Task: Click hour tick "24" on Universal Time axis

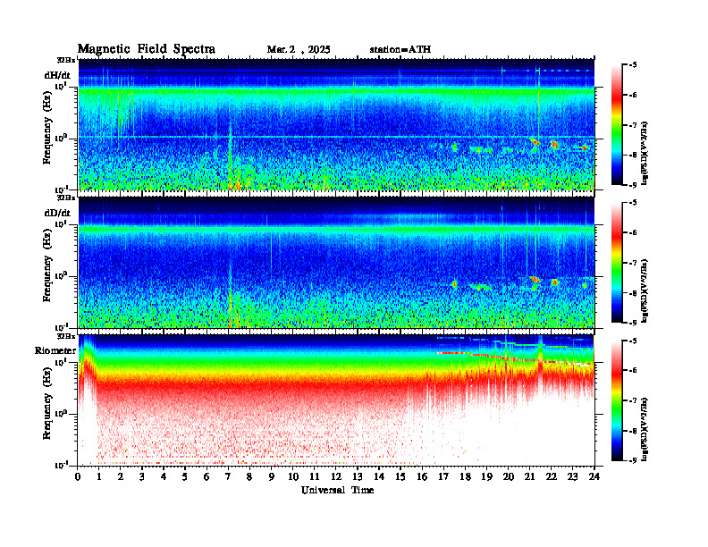Action: tap(594, 476)
